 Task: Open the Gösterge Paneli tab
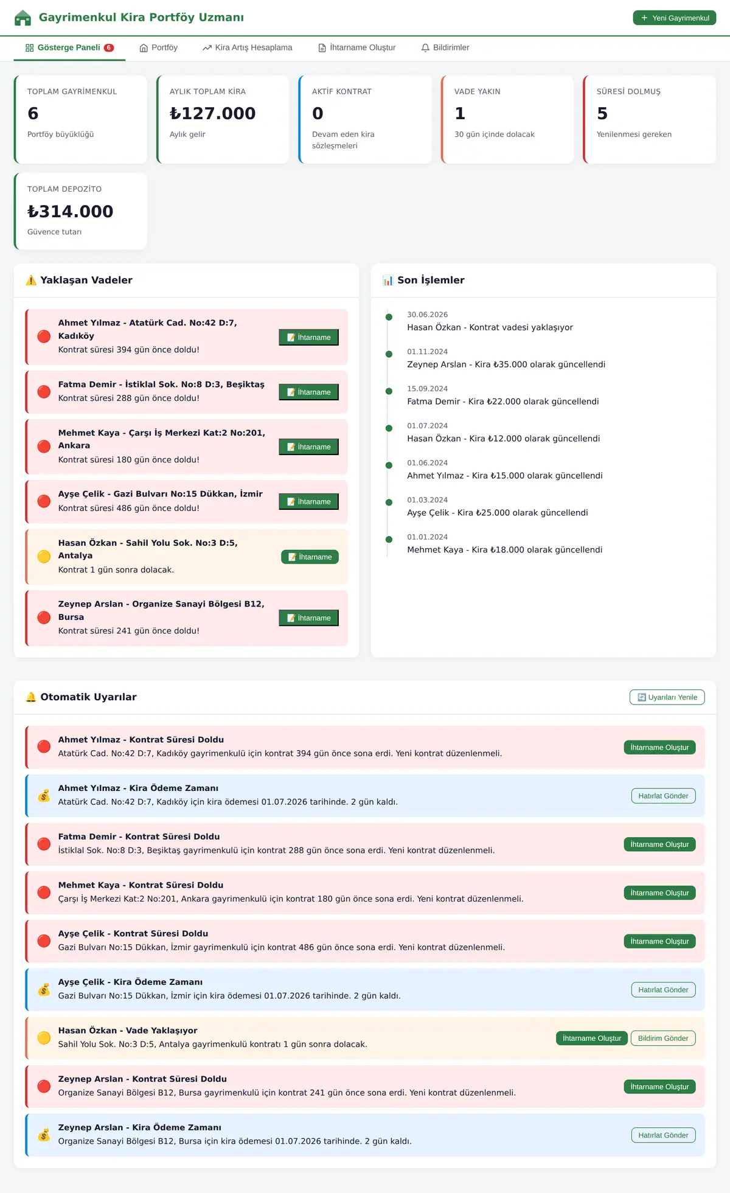click(x=69, y=48)
